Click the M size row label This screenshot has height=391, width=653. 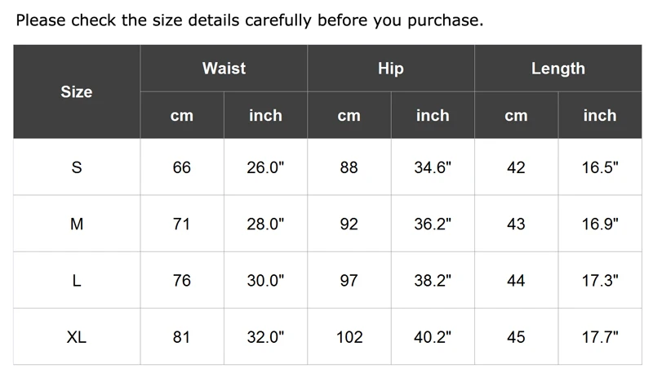pos(77,224)
